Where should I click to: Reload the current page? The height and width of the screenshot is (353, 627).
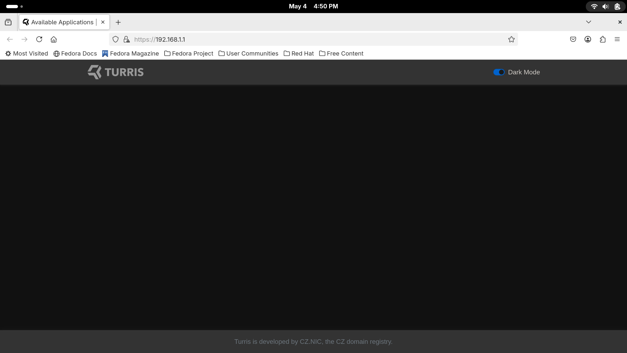coord(39,39)
